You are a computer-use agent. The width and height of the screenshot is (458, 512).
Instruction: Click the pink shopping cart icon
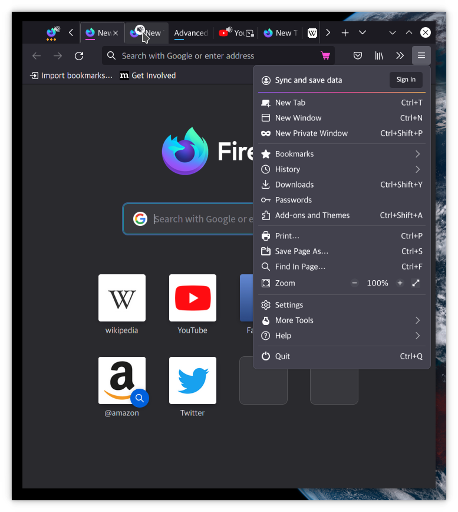325,55
